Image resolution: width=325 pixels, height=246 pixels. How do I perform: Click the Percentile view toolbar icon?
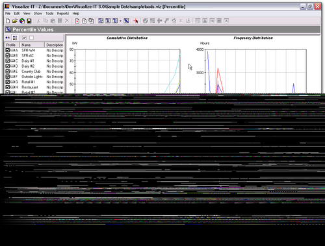click(126, 21)
